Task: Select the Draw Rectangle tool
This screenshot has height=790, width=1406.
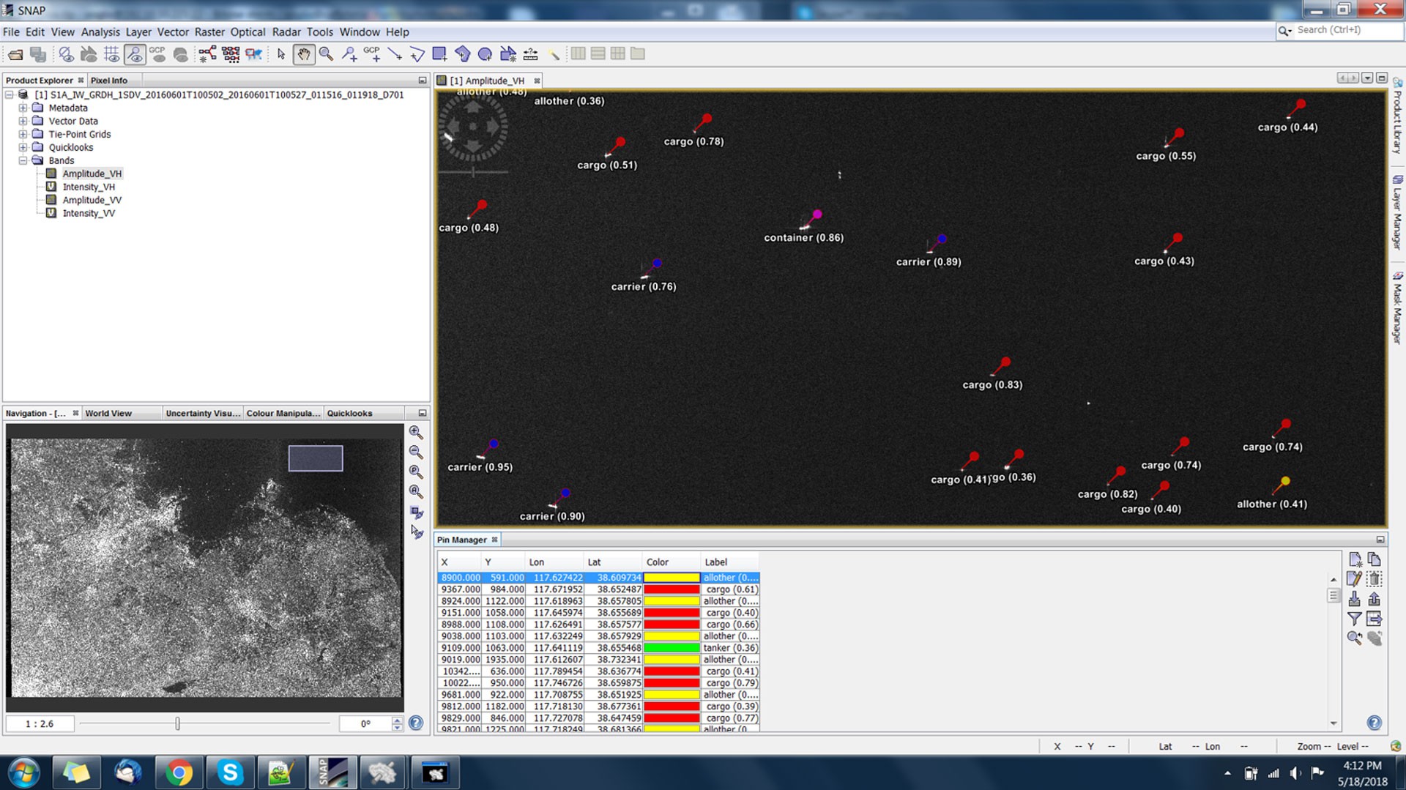Action: pos(439,54)
